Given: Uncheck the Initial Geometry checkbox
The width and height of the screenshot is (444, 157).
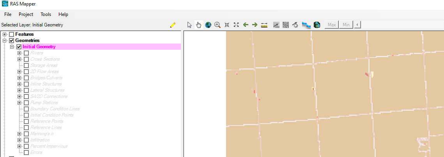Looking at the screenshot, I should [x=19, y=47].
